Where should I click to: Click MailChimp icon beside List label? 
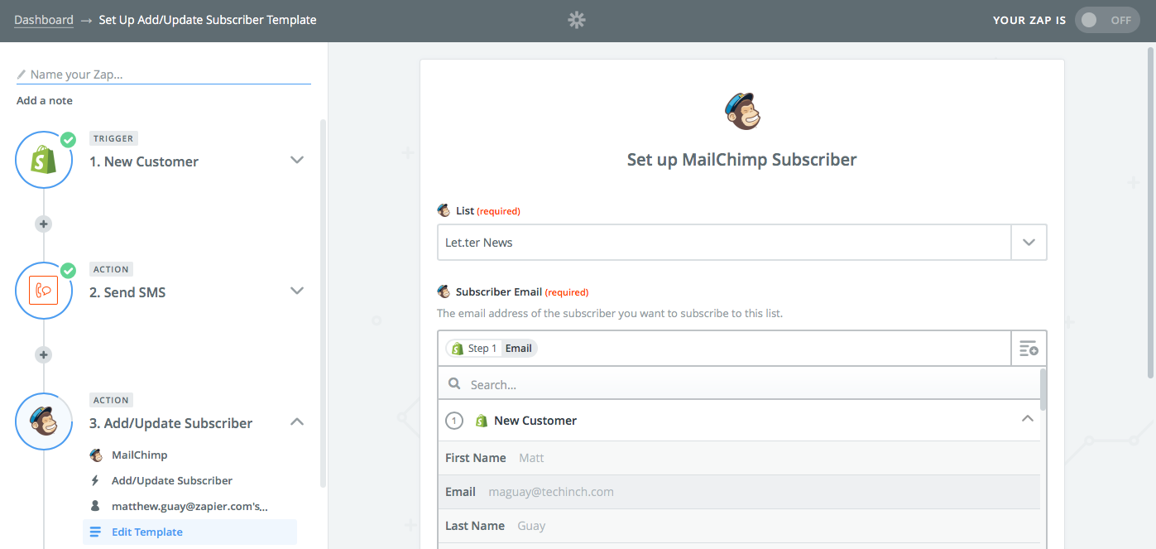(444, 210)
